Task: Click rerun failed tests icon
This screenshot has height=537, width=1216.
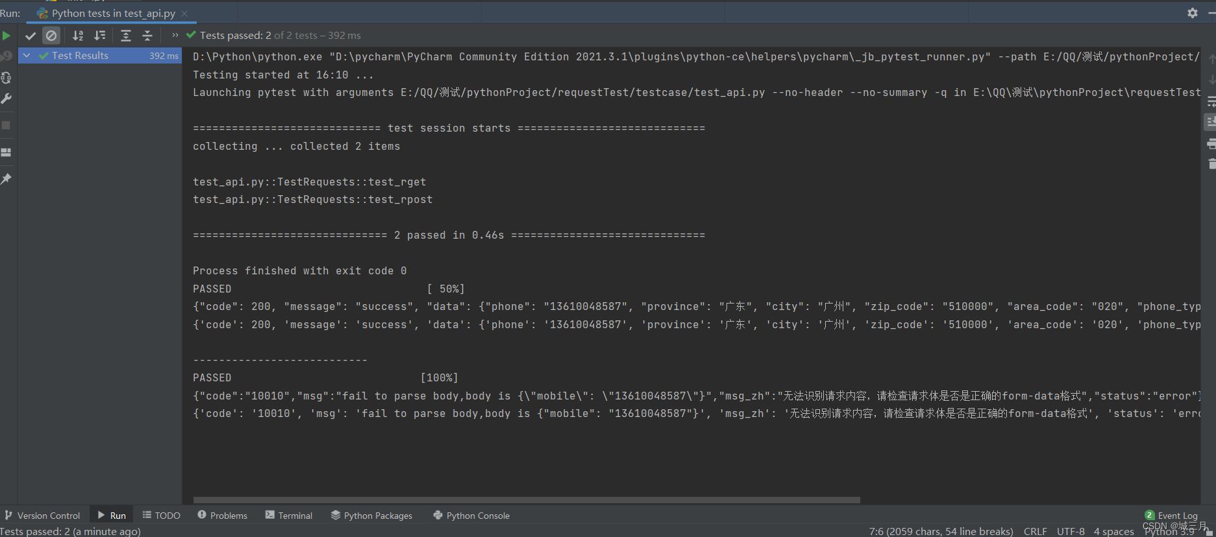Action: pos(6,56)
